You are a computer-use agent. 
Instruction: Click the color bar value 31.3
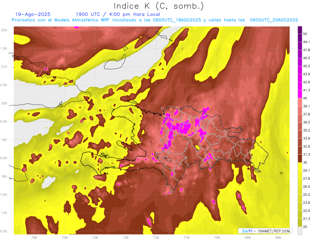[x=307, y=154]
